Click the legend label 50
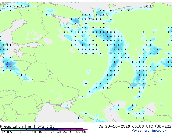Screen dimensions: 172x133 84,132
